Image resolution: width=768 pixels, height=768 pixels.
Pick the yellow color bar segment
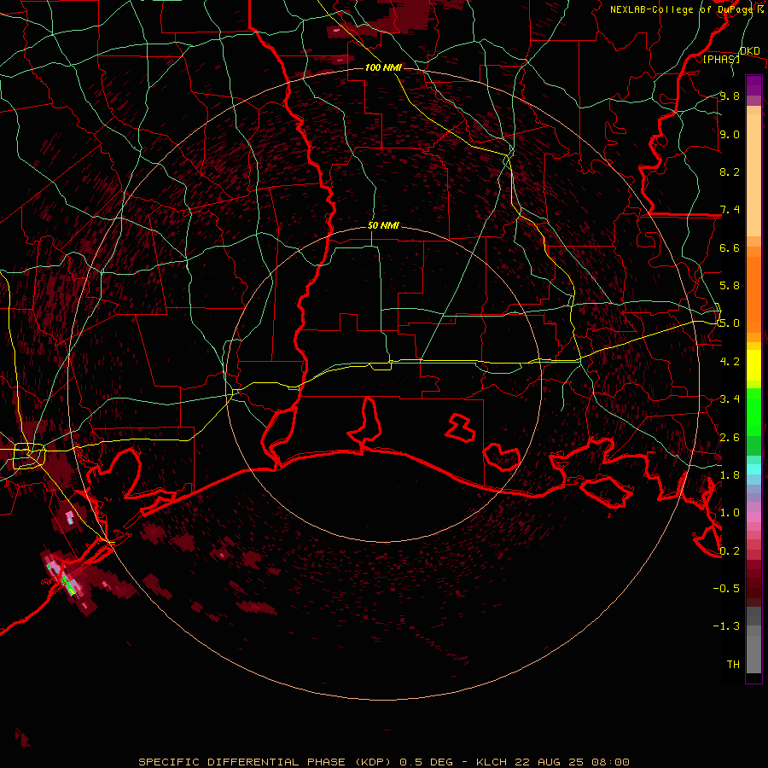[753, 365]
